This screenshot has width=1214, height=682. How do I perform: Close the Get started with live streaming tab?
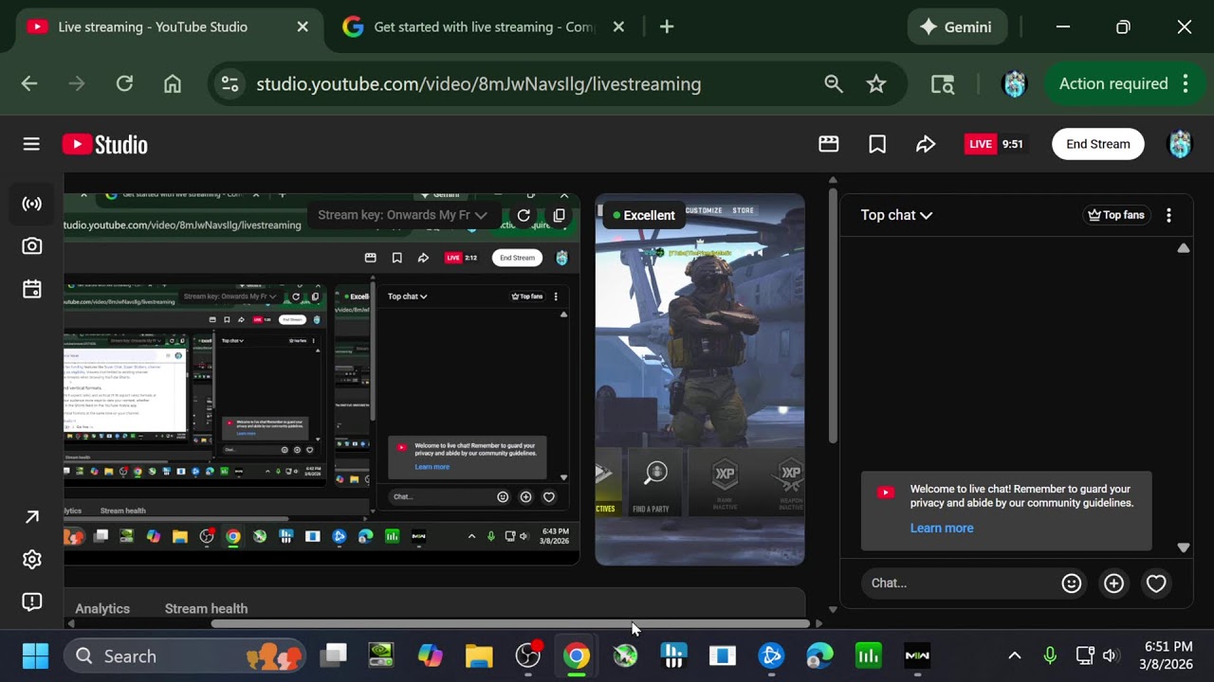coord(618,27)
